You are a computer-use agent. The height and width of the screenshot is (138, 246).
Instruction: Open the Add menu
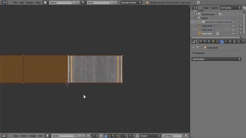[x=22, y=3]
